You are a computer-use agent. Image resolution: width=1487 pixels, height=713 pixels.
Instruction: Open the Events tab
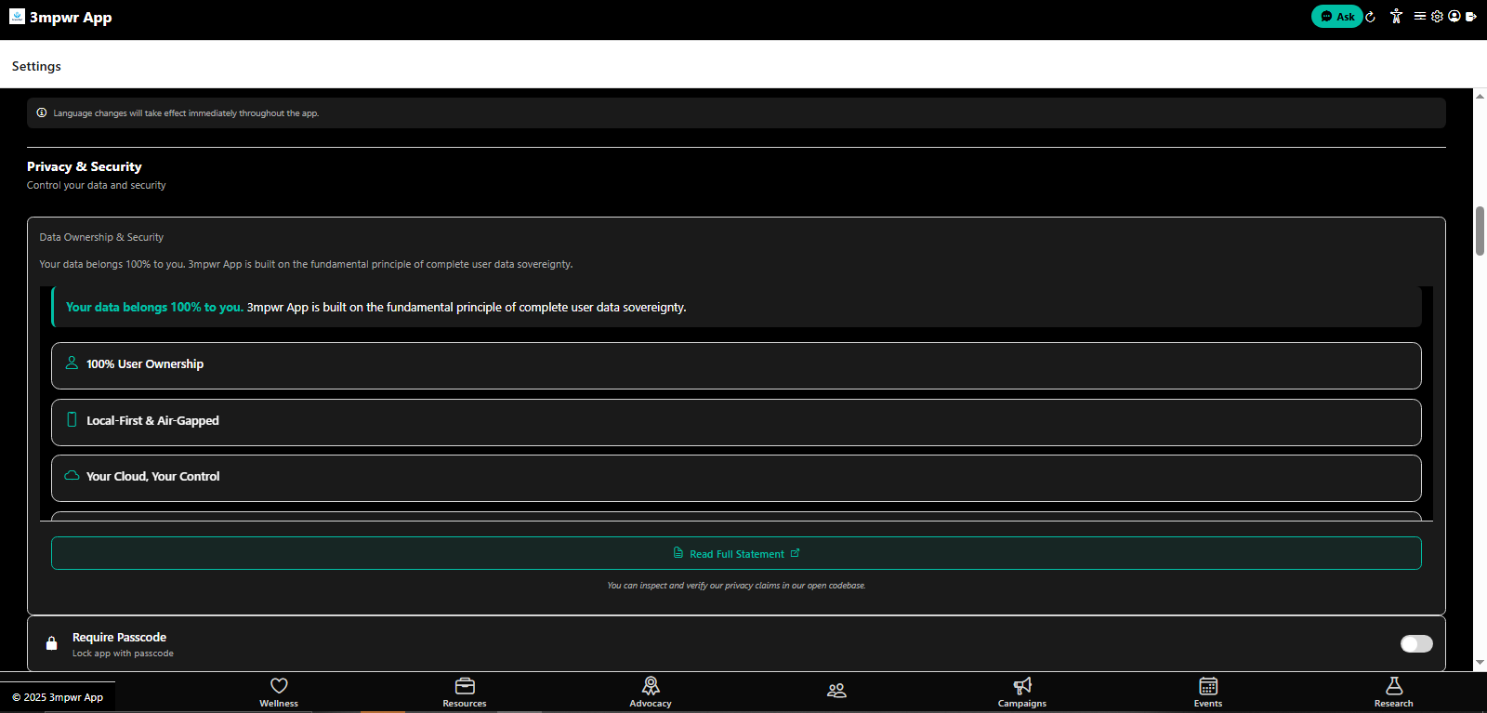tap(1208, 692)
